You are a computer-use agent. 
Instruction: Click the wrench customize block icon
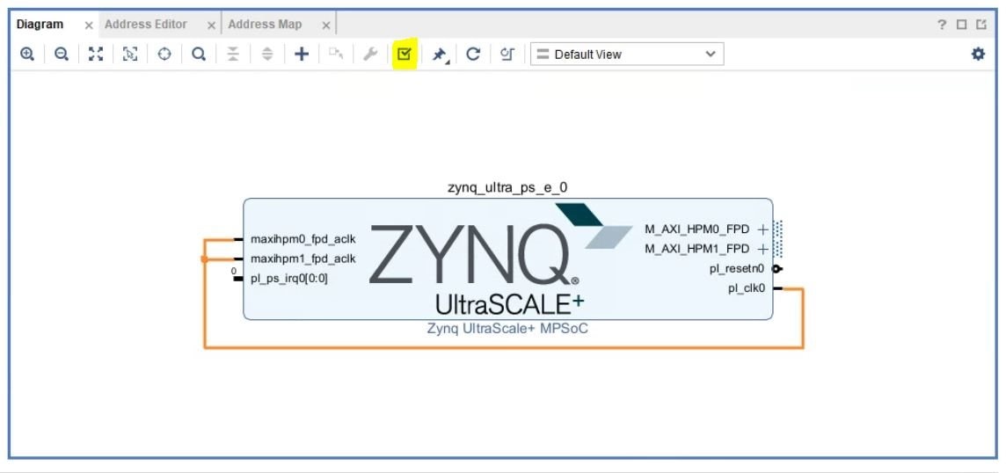pos(370,55)
